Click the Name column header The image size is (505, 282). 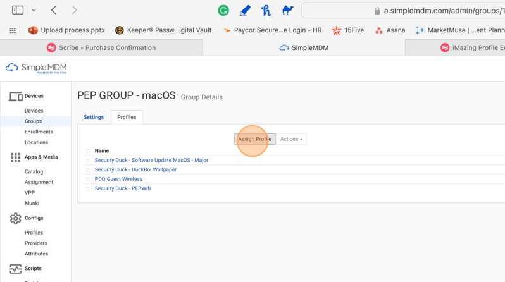[x=102, y=150]
